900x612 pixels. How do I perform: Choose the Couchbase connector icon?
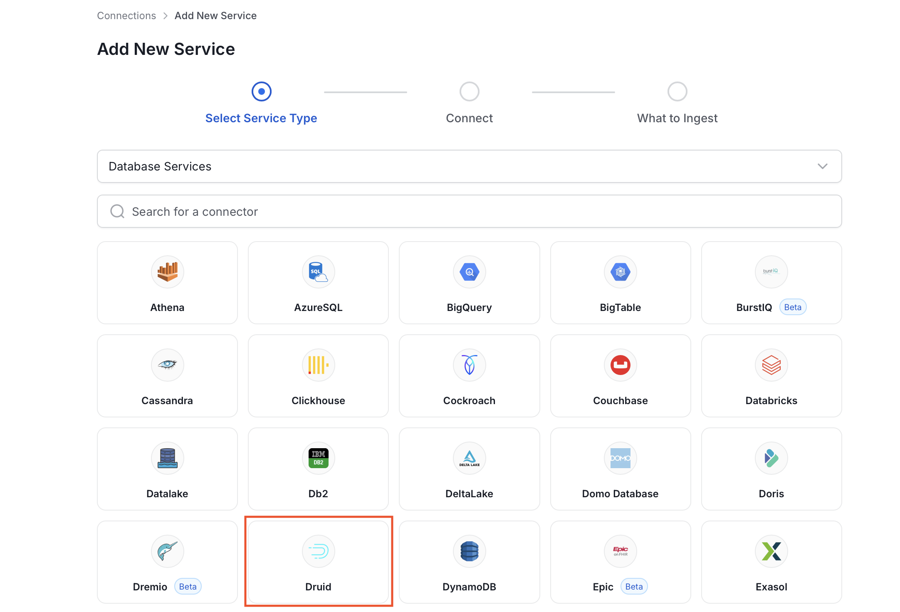tap(621, 365)
